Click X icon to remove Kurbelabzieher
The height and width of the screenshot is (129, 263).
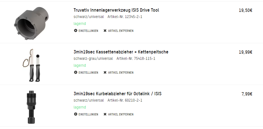click(x=105, y=114)
